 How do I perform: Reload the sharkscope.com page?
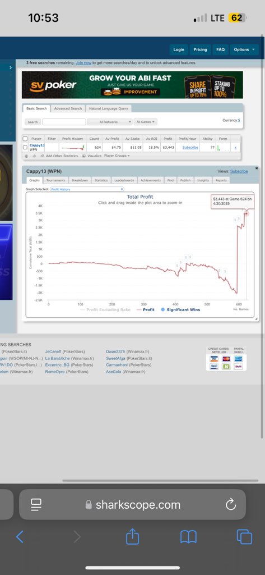coord(231,505)
